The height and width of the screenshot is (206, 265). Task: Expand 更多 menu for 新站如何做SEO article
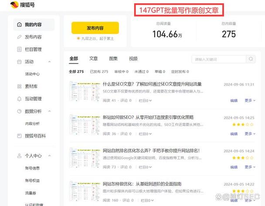[x=250, y=134]
